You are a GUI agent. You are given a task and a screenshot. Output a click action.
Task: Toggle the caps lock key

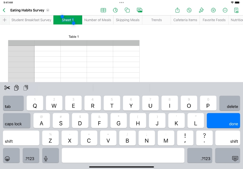[x=17, y=121]
